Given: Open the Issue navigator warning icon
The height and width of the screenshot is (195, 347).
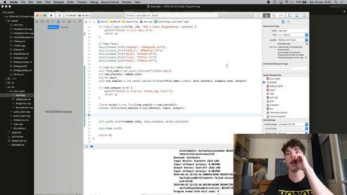Looking at the screenshot, I should click(x=59, y=22).
